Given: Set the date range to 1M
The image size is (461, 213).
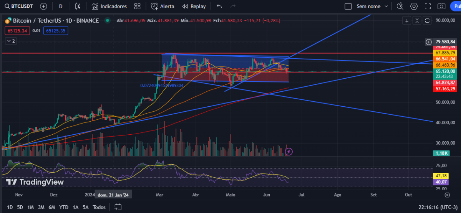Looking at the screenshot, I should 30,207.
